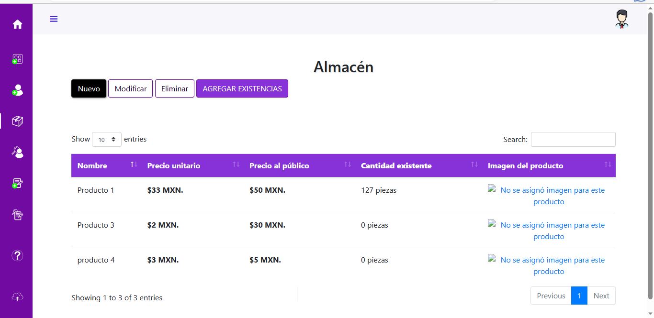This screenshot has height=318, width=654.
Task: Go to the Next pagination page
Action: pos(601,296)
